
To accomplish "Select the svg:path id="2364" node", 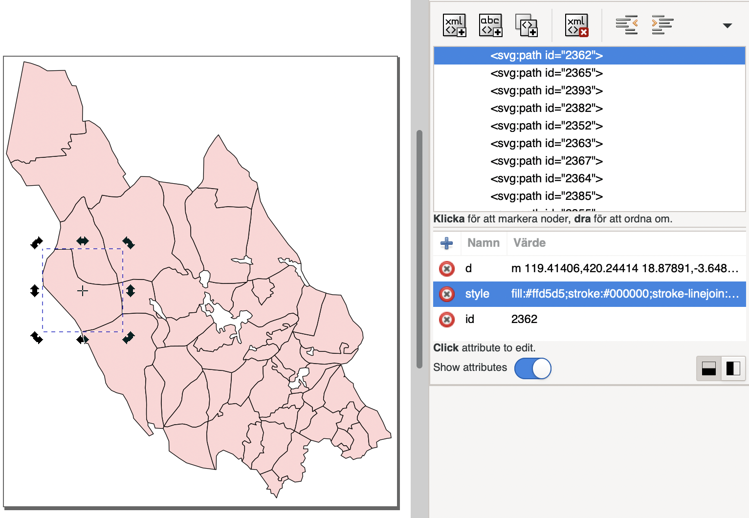I will pos(589,178).
